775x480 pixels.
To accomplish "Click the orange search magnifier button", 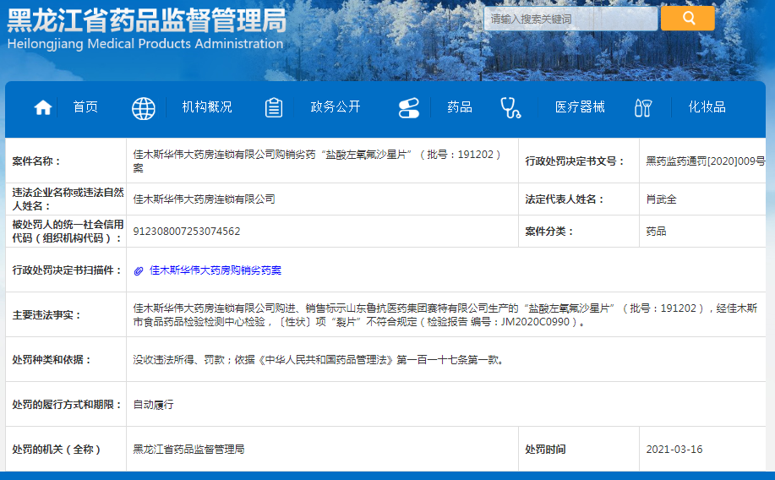I will [x=687, y=19].
